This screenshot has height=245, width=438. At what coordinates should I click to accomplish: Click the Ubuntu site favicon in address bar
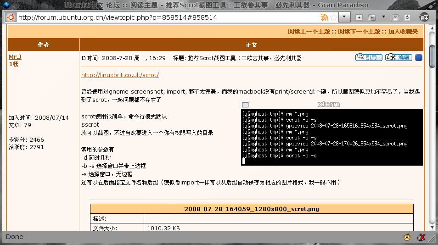tap(11, 17)
